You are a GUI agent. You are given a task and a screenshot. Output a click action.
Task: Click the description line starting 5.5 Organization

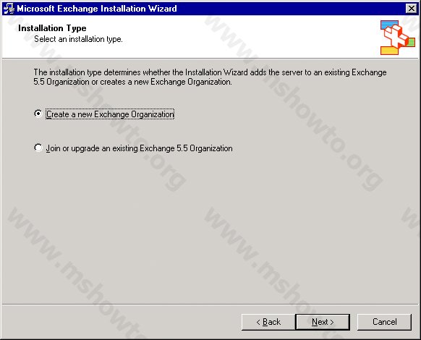point(132,82)
